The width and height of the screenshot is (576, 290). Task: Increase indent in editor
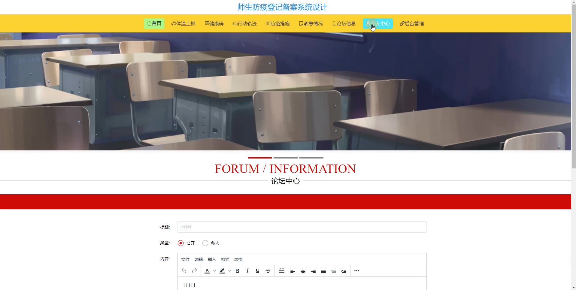pos(344,271)
